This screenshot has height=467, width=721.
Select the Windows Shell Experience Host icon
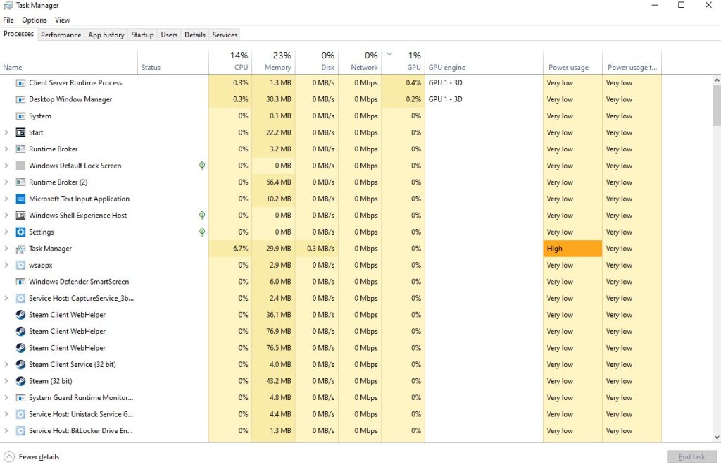coord(20,216)
